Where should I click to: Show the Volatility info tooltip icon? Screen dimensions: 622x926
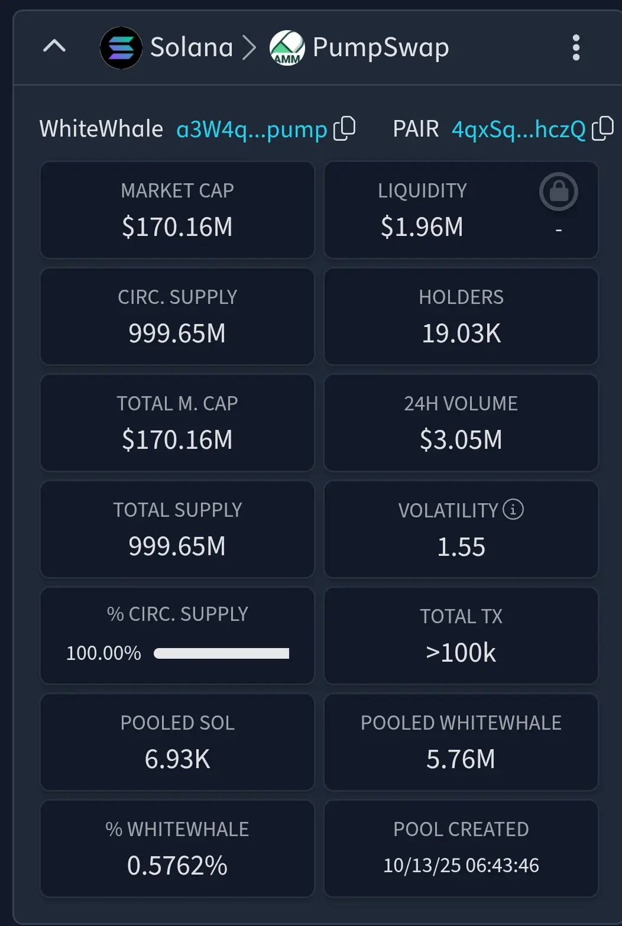tap(513, 509)
